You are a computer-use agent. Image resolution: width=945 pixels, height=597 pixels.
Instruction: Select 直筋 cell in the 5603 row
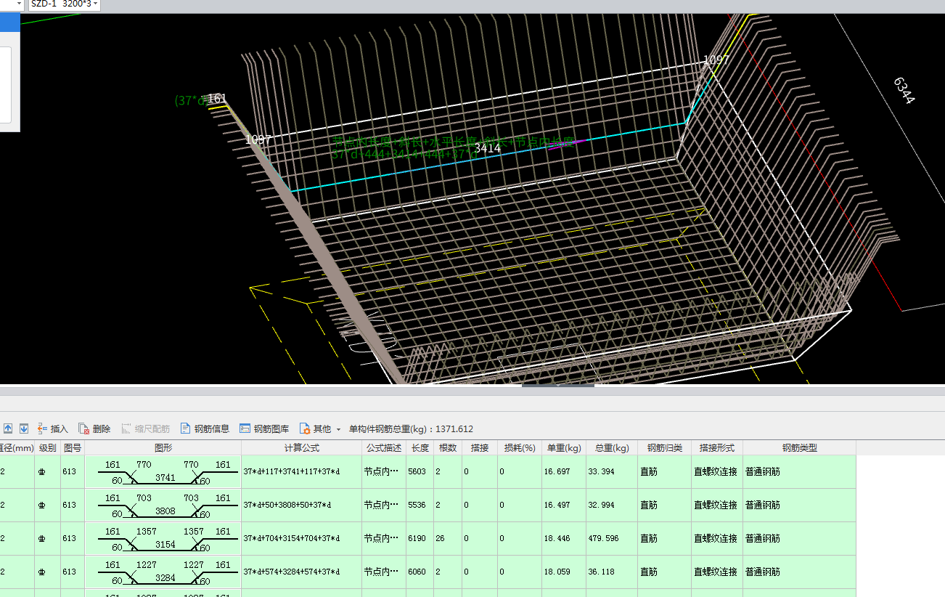(664, 472)
